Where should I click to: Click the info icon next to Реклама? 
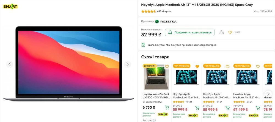pos(154,120)
